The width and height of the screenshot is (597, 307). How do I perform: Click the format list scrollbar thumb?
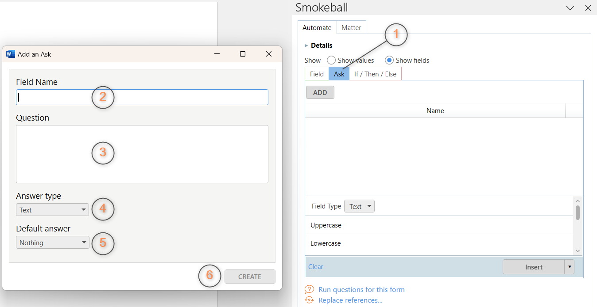tap(578, 212)
